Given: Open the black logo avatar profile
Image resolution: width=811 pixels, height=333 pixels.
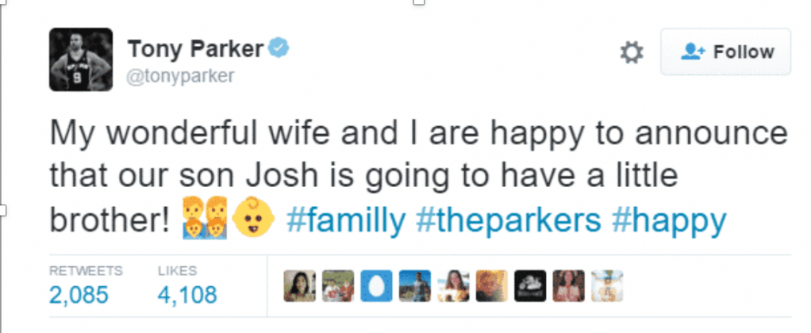Looking at the screenshot, I should [x=530, y=285].
